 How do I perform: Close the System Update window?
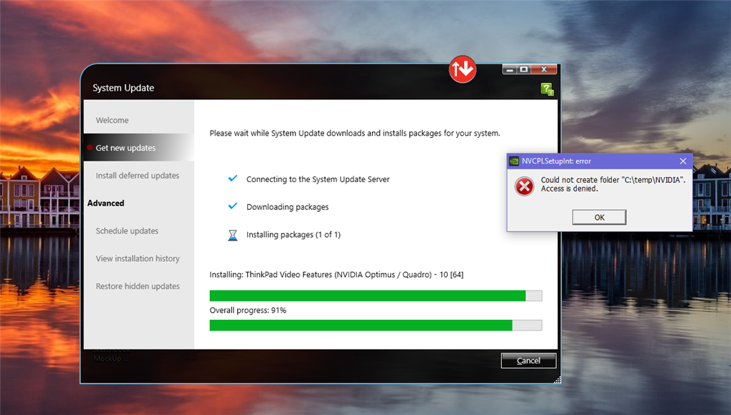click(x=543, y=69)
